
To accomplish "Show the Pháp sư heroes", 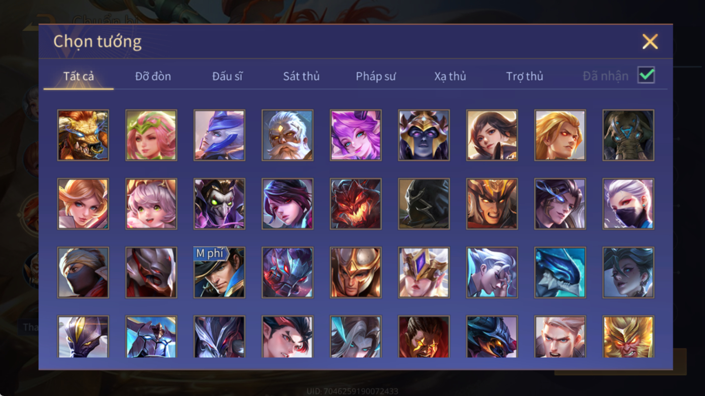I will click(x=376, y=76).
